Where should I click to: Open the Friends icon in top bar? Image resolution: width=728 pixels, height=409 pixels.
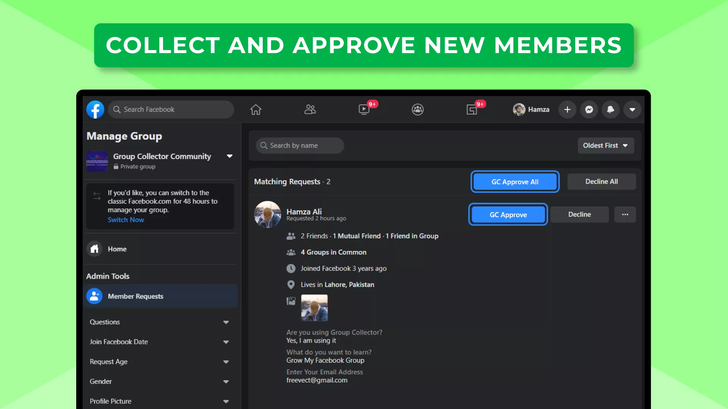[x=310, y=109]
